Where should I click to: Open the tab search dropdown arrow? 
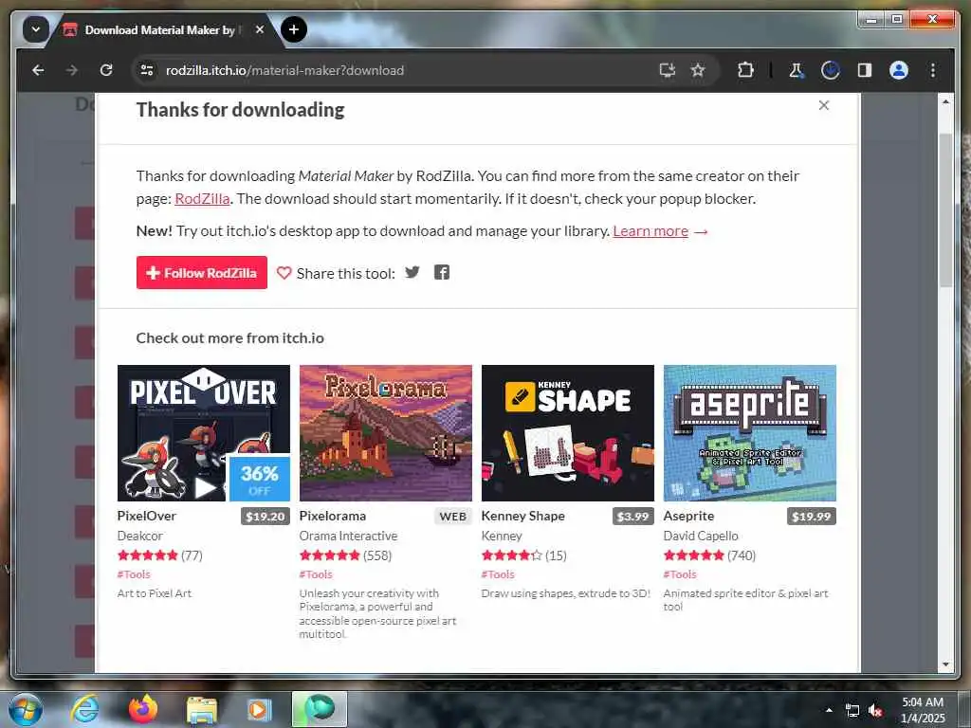tap(35, 29)
